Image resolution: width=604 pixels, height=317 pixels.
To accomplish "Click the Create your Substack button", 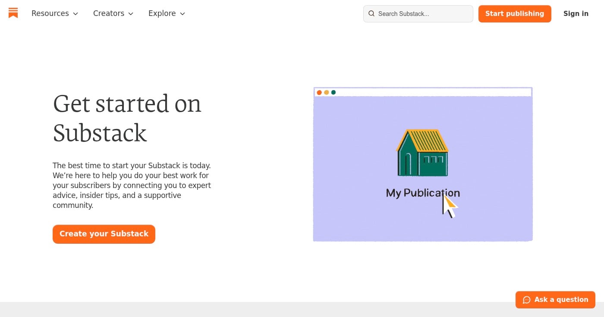I will (x=104, y=234).
